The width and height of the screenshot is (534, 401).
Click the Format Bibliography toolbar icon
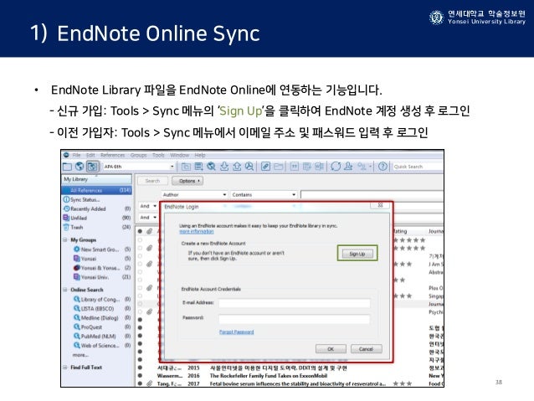[x=307, y=167]
